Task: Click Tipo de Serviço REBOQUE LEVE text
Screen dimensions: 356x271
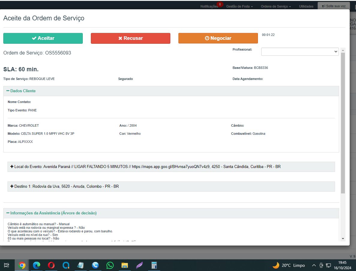Action: click(29, 79)
